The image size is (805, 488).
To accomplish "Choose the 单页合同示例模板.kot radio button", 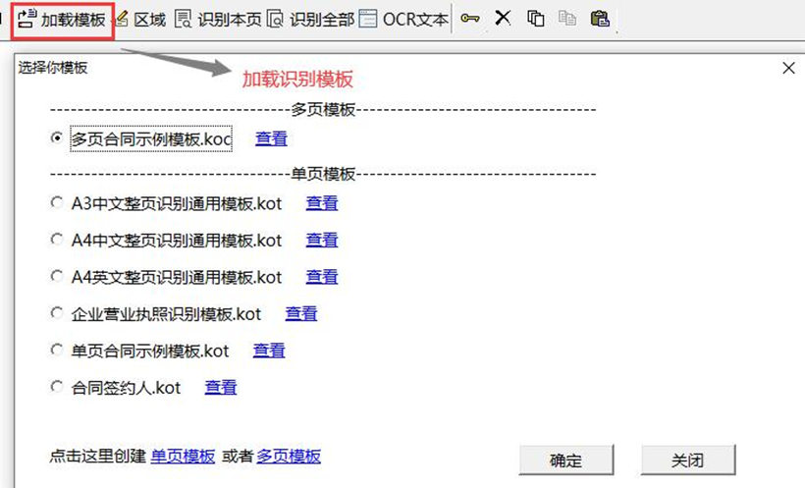I will tap(57, 351).
